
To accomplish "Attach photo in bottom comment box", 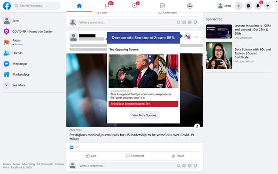I will click(184, 166).
